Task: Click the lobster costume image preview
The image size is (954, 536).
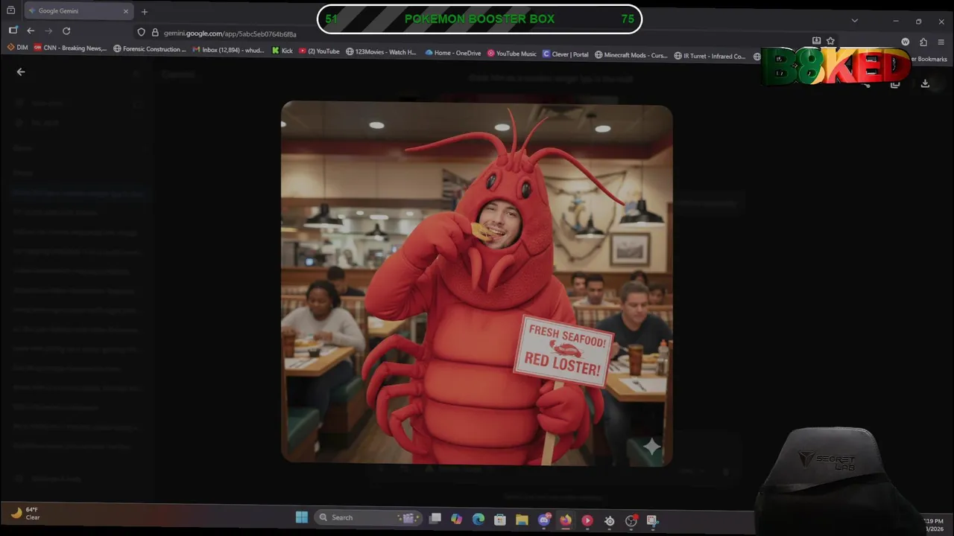Action: coord(477,283)
